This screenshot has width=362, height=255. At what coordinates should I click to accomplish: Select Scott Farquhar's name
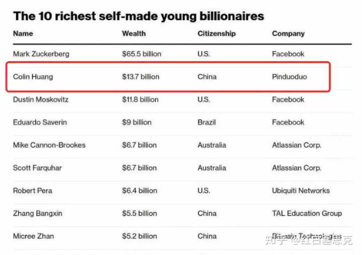click(x=37, y=168)
